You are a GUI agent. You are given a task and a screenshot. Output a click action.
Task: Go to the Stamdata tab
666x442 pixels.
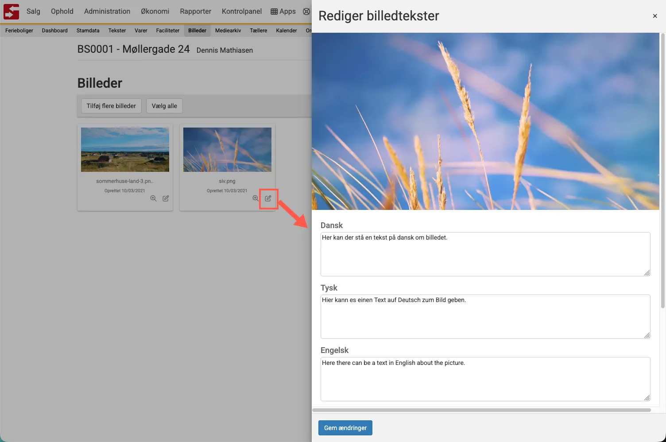pyautogui.click(x=88, y=31)
